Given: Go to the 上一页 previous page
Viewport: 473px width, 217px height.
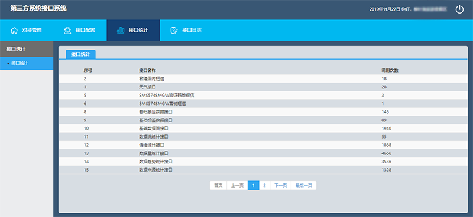Looking at the screenshot, I should (x=237, y=185).
